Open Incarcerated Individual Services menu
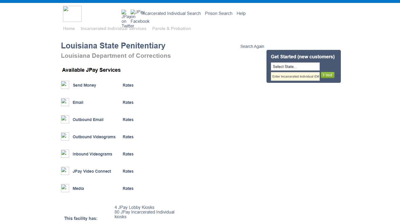This screenshot has height=224, width=400. coord(114,28)
